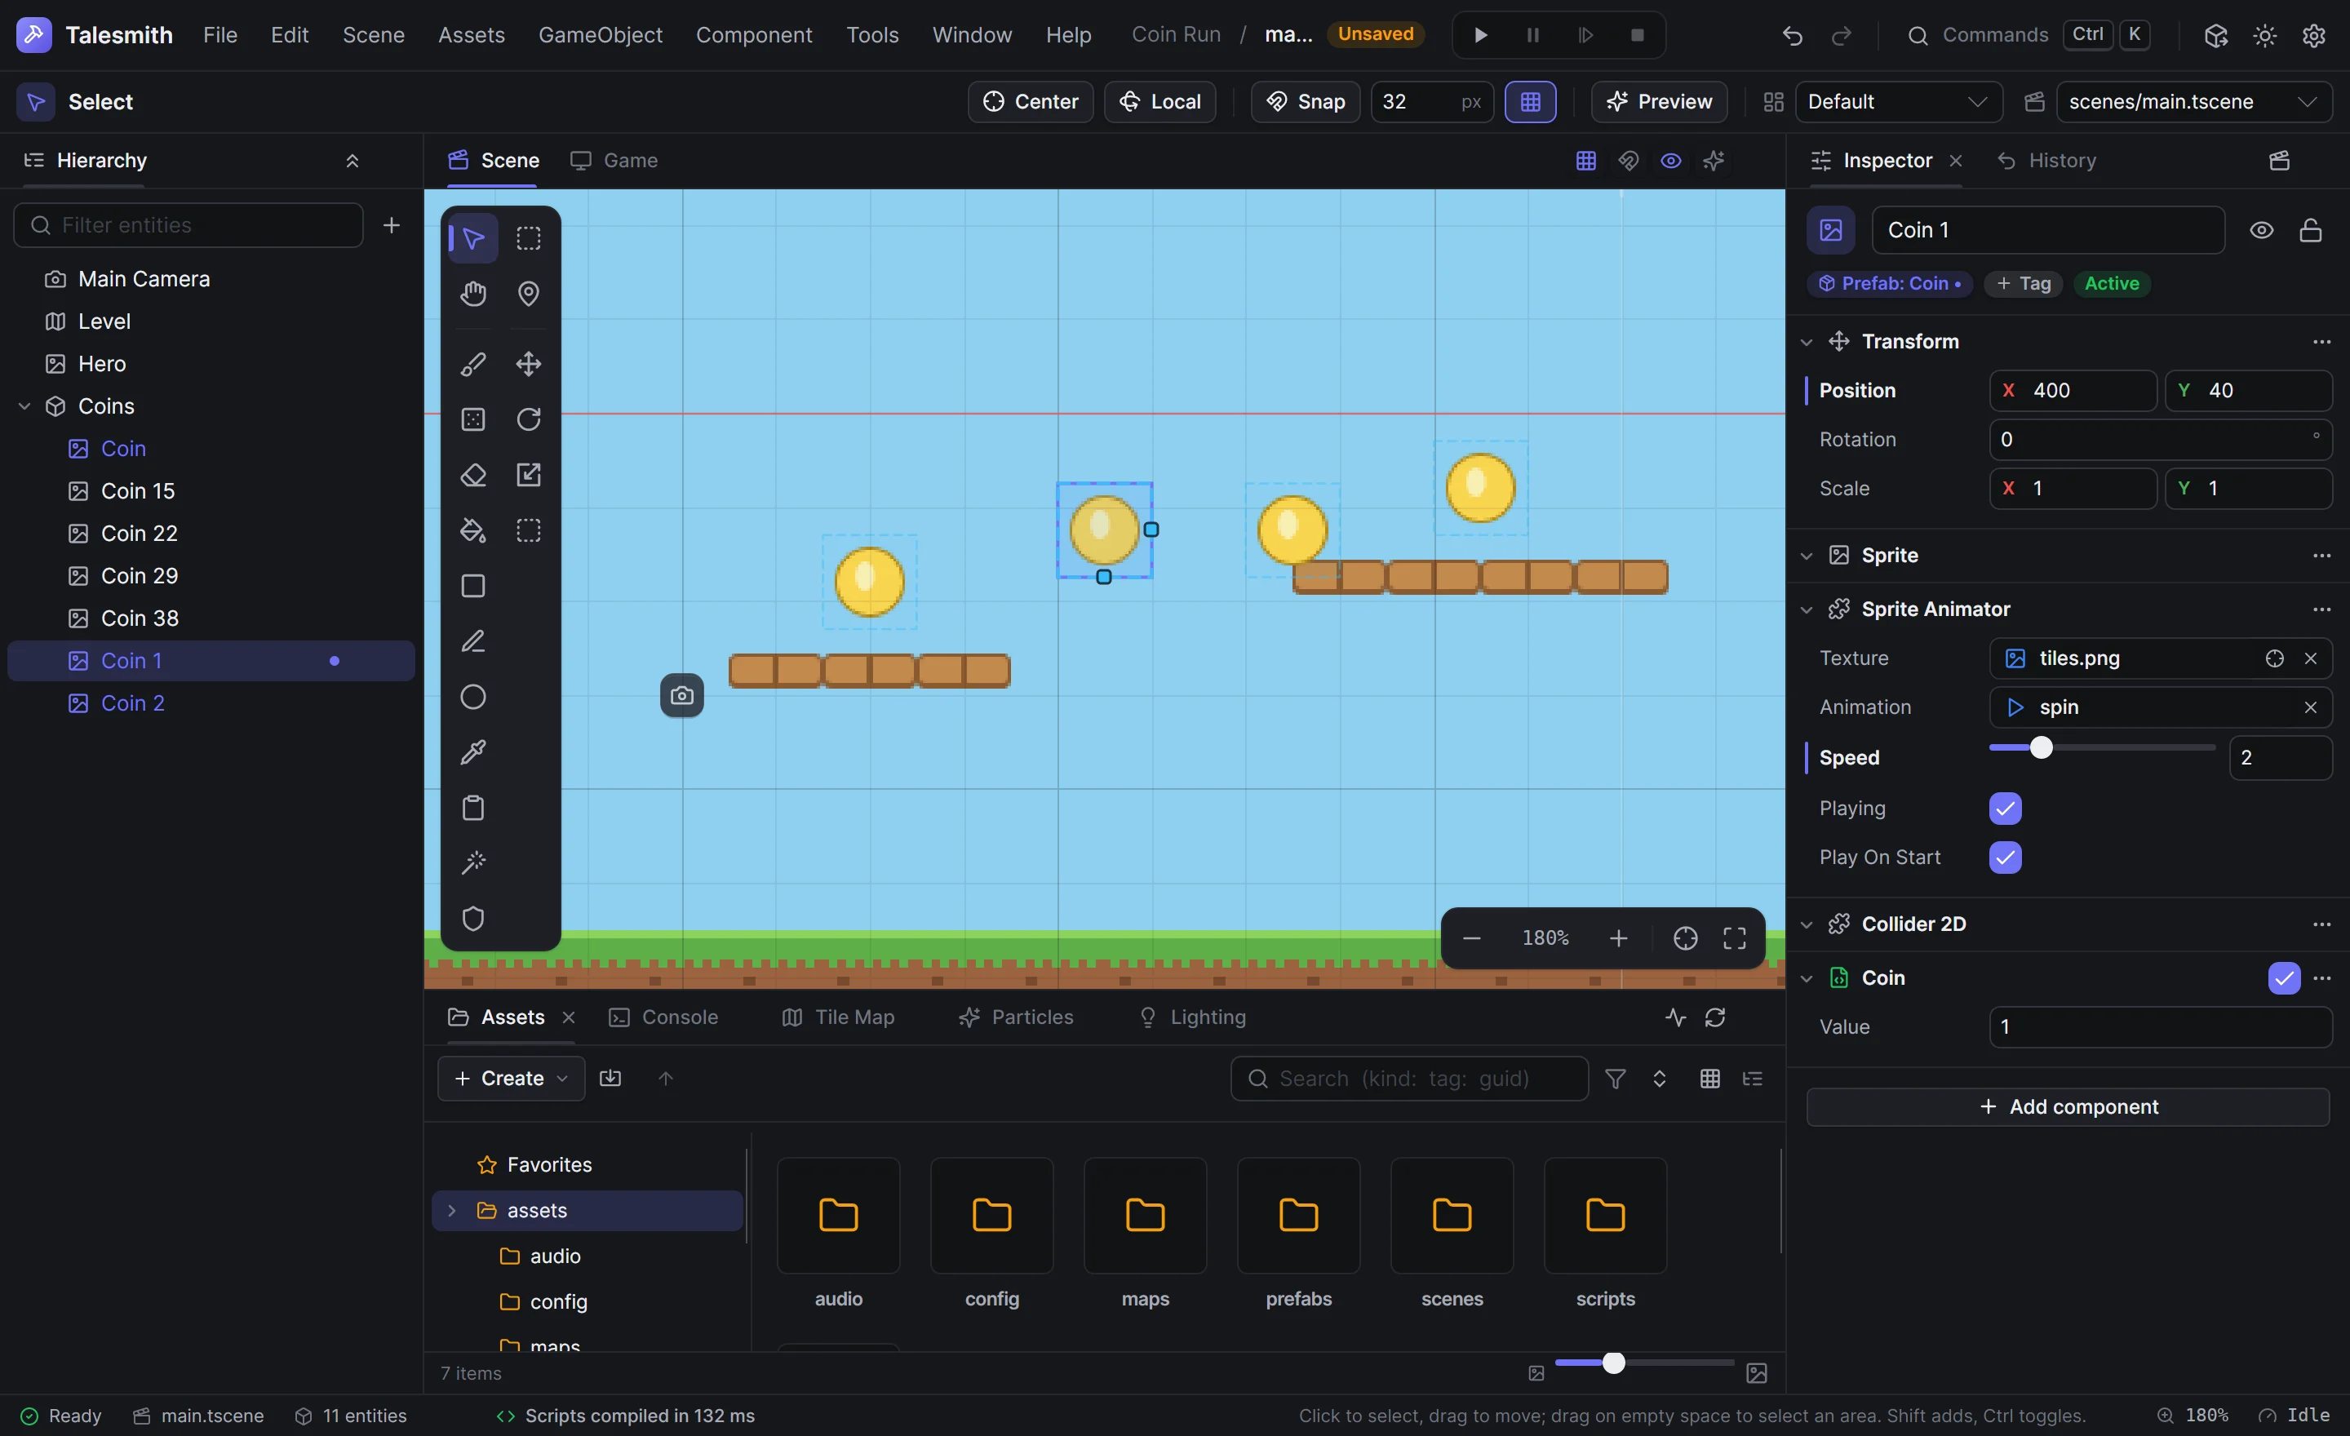2350x1436 pixels.
Task: Activate the Eyedropper picker tool
Action: tap(473, 752)
